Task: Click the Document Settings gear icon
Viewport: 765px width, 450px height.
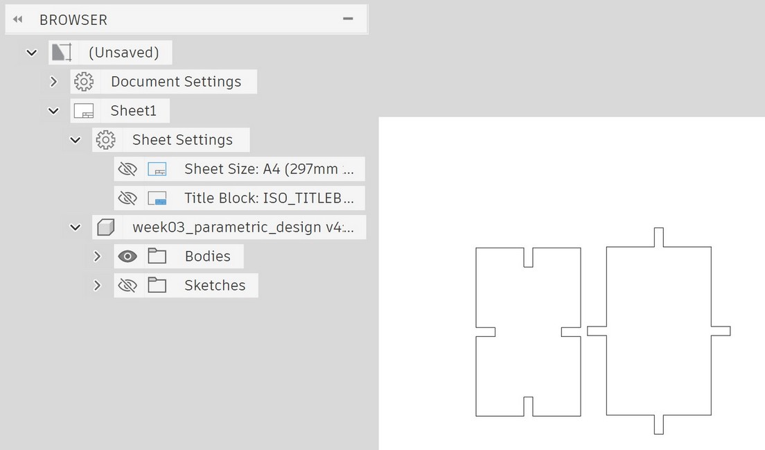Action: pyautogui.click(x=84, y=82)
